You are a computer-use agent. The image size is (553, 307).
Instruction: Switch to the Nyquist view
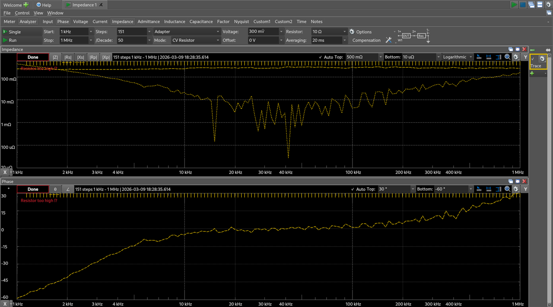[242, 22]
